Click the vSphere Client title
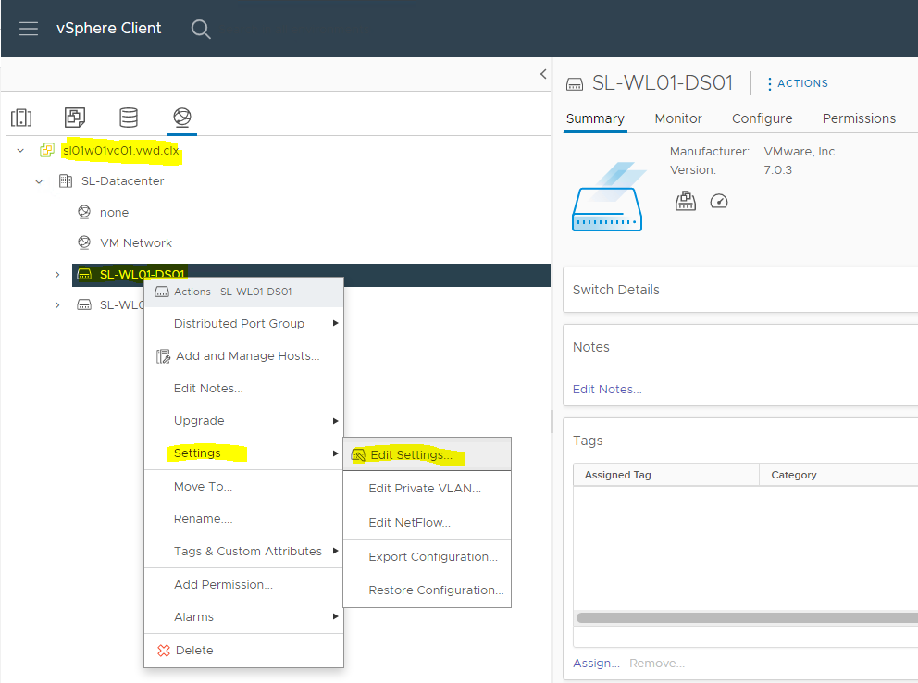Screen dimensions: 918x683 tap(109, 28)
